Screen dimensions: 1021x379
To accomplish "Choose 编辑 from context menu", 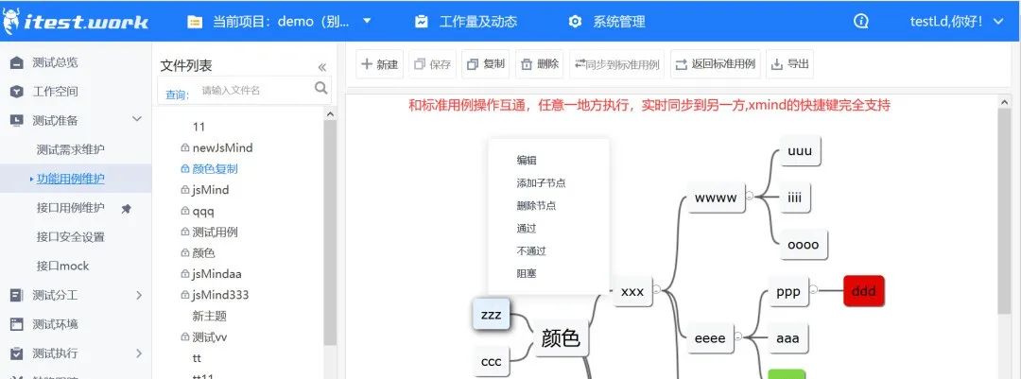I will [527, 160].
